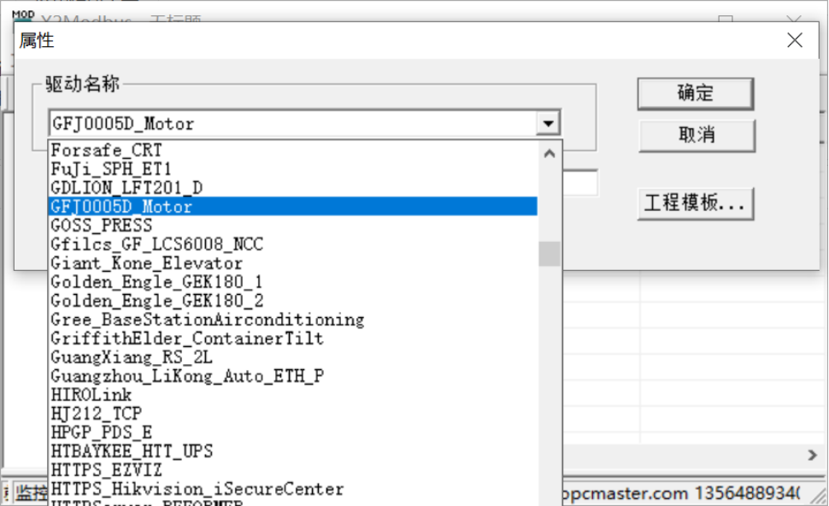Viewport: 829px width, 506px height.
Task: Choose Giant_Kone_Elevator driver
Action: click(x=293, y=263)
